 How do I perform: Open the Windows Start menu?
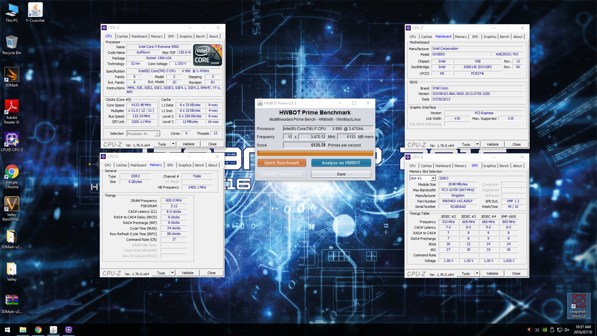(7, 330)
